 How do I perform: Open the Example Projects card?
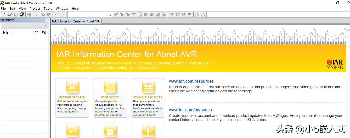148,98
